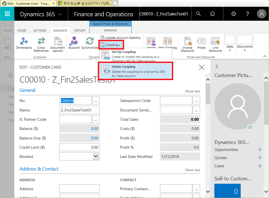Open the Cases count link

[259, 166]
